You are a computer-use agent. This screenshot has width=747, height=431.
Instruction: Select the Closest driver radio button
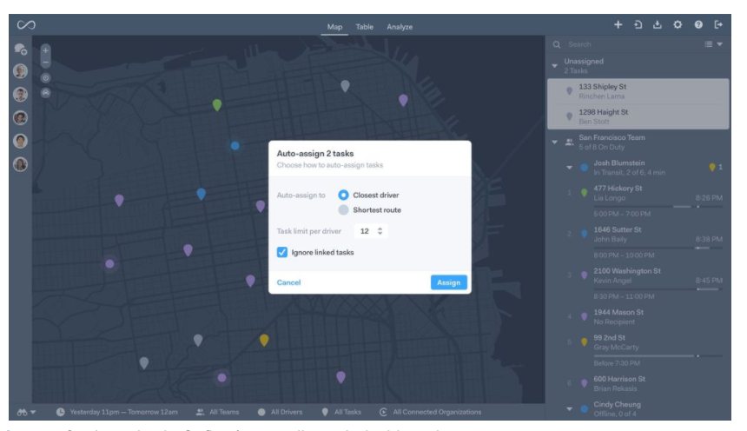(x=343, y=195)
